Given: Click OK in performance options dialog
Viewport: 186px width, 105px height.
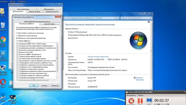Looking at the screenshot, I should pyautogui.click(x=34, y=85).
